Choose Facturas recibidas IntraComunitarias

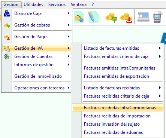coord(118,108)
